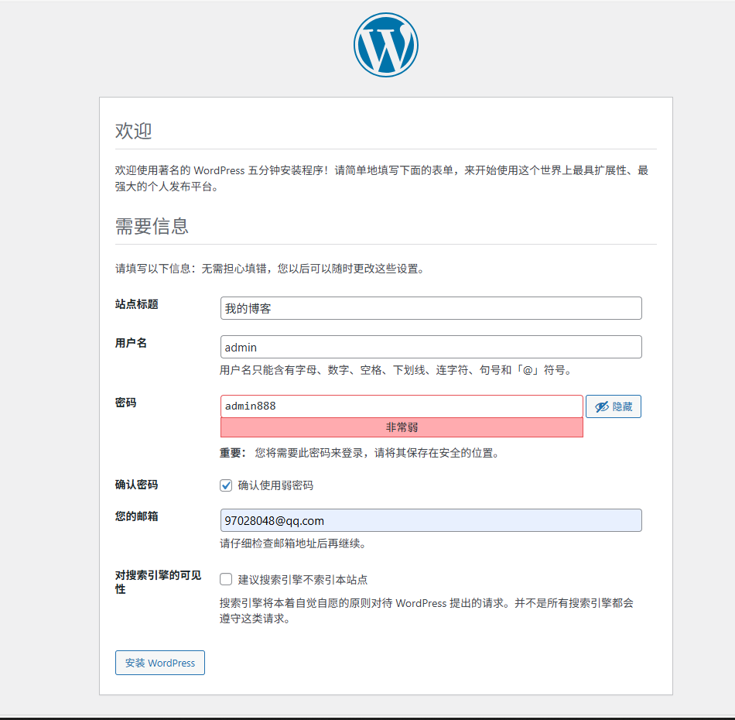
Task: Select the password field showing admin888
Action: 401,406
